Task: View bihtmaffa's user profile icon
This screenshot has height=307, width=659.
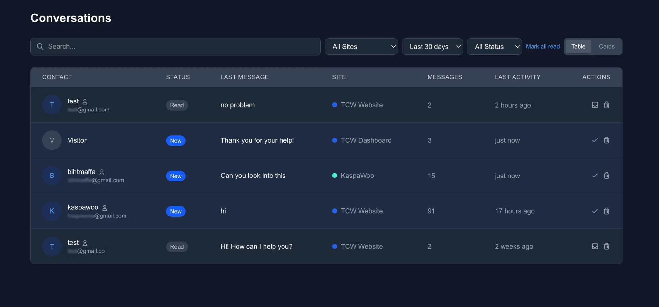Action: coord(102,172)
